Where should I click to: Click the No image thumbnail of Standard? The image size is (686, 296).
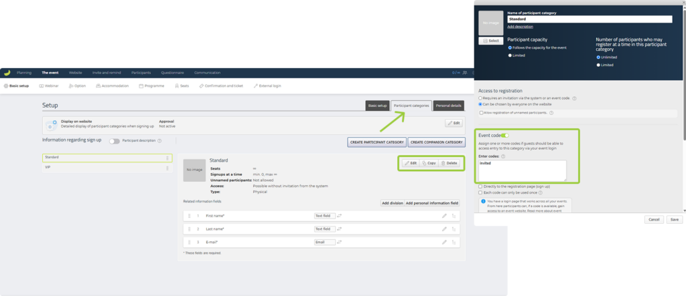[x=194, y=170]
